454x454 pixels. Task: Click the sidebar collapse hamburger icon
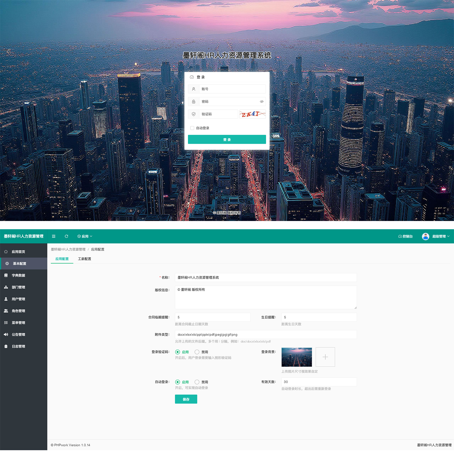54,236
